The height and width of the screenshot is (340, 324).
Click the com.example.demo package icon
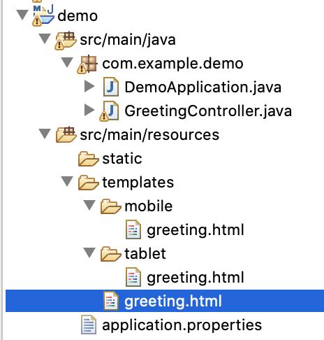[87, 64]
